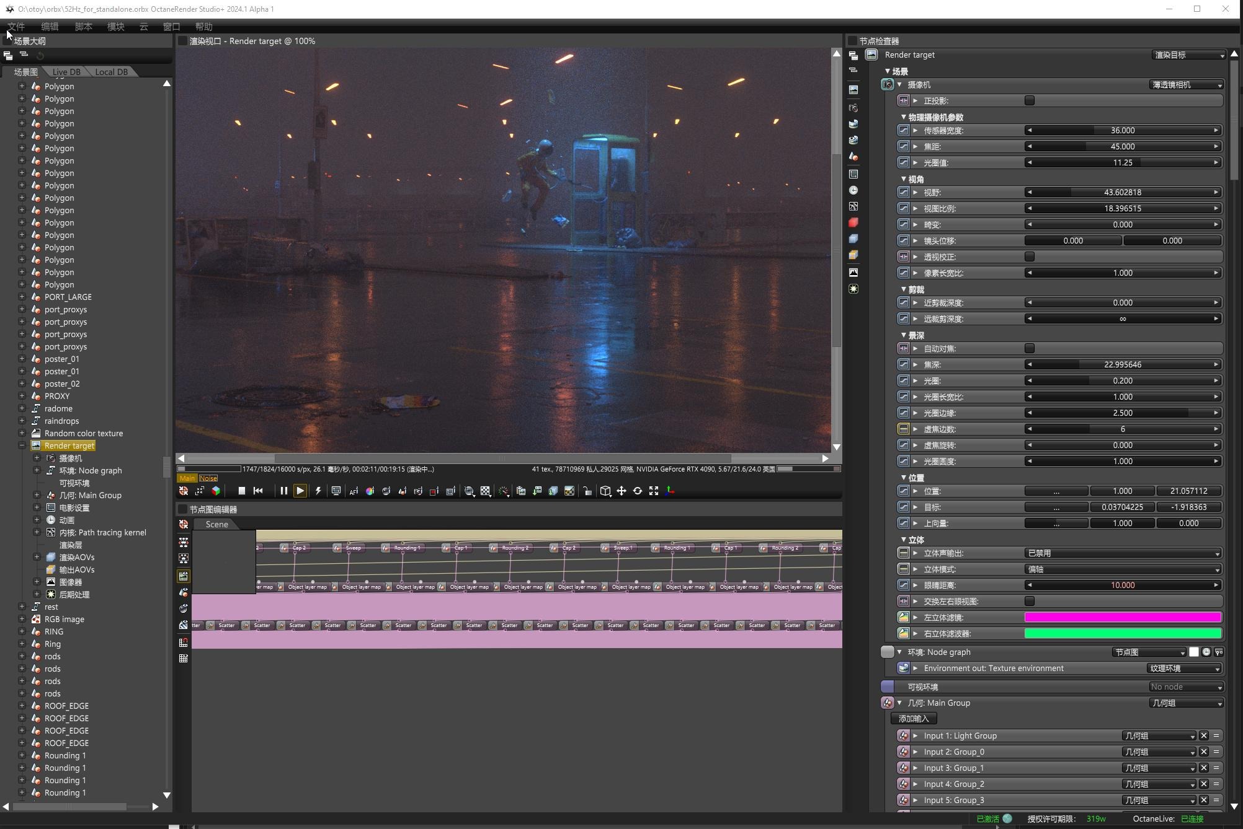Pause the render in the viewport toolbar

pos(283,491)
